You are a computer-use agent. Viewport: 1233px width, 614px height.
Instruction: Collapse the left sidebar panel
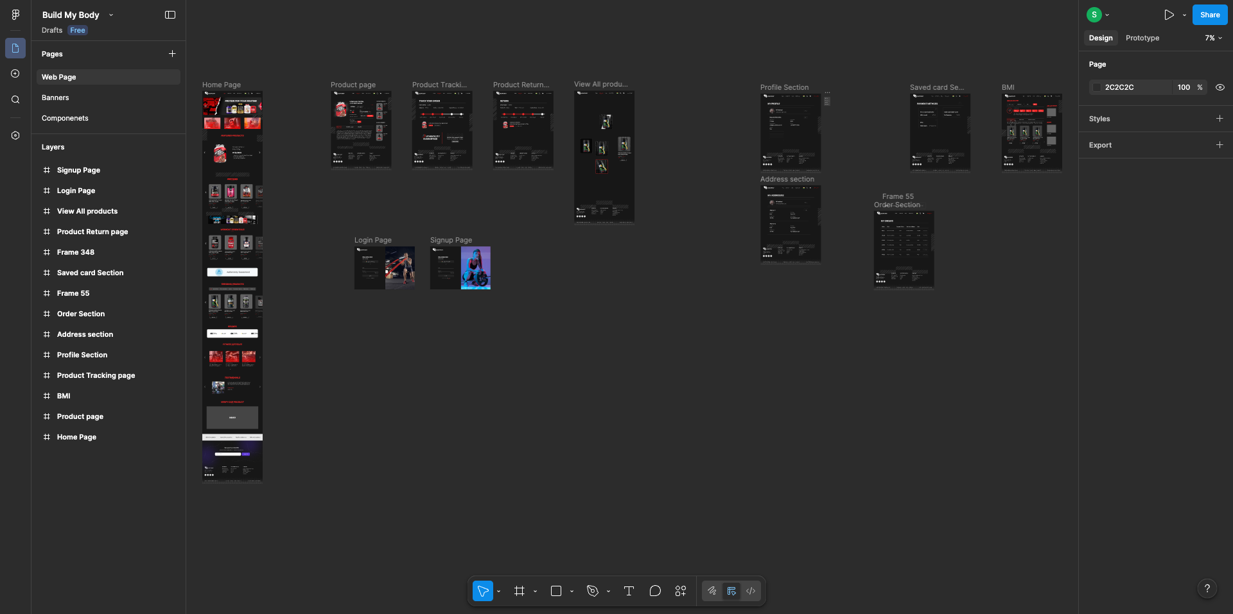coord(170,15)
